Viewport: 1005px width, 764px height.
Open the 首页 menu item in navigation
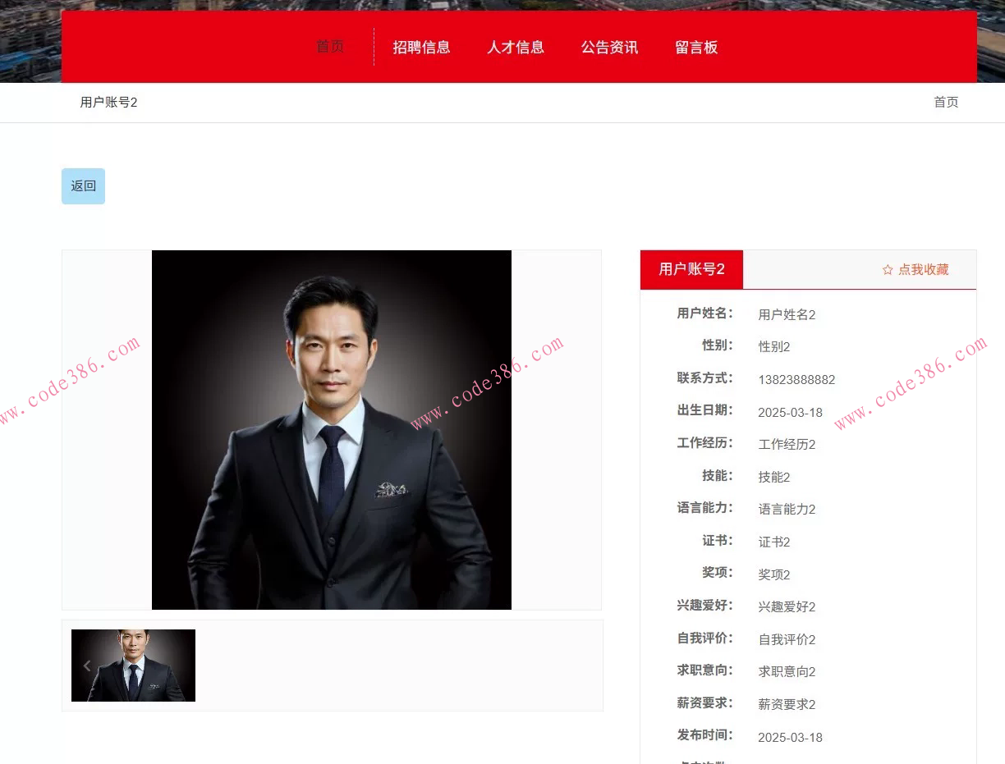(330, 47)
